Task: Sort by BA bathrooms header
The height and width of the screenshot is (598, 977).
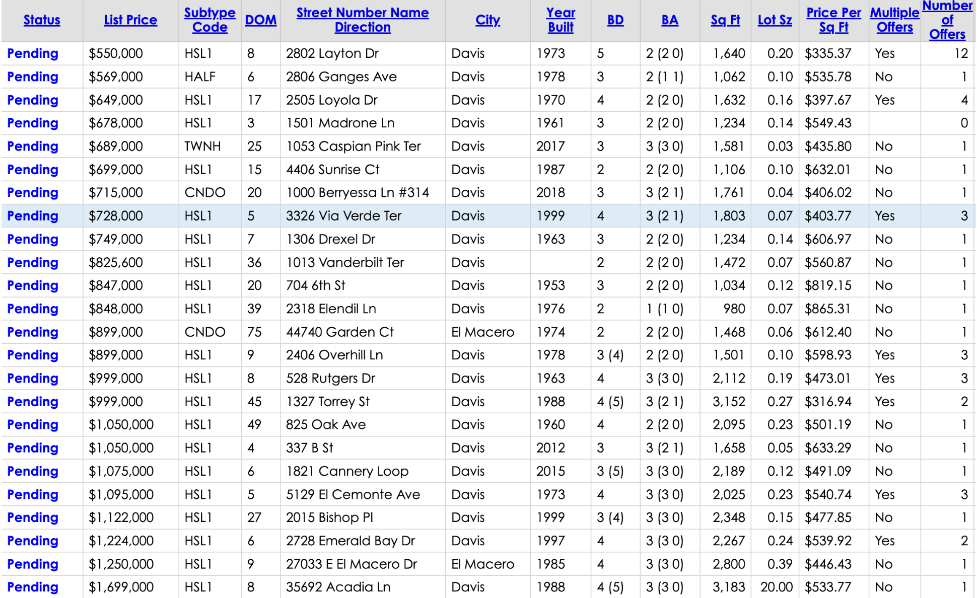Action: (x=669, y=20)
